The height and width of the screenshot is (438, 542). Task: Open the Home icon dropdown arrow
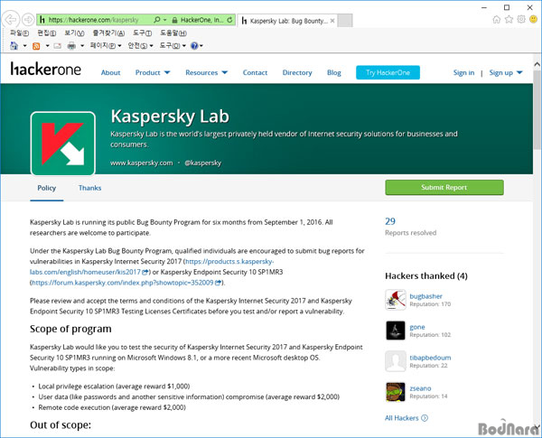pos(25,46)
